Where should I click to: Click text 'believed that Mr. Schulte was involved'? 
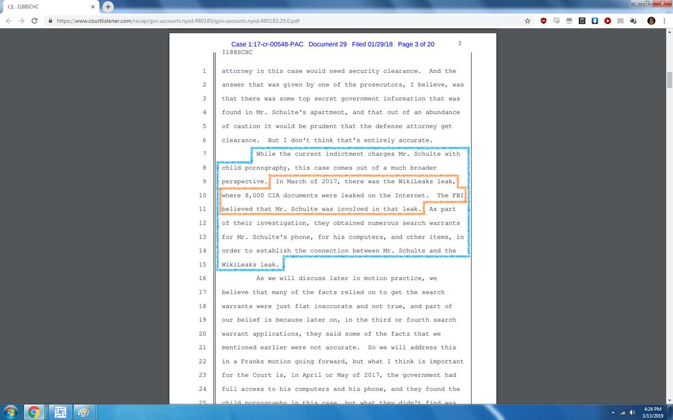[x=295, y=209]
